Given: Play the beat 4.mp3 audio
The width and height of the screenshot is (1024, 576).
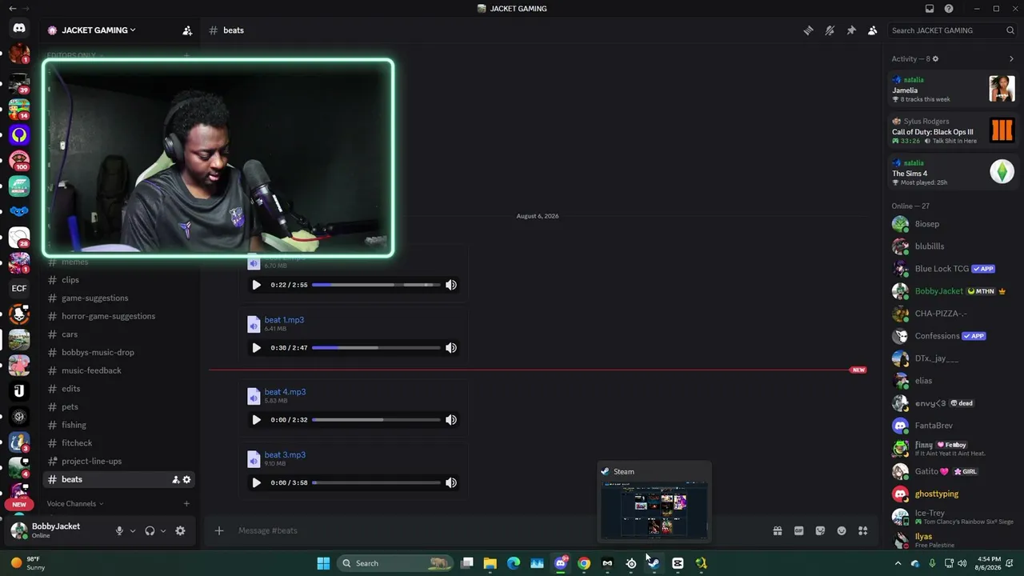Looking at the screenshot, I should pyautogui.click(x=256, y=420).
